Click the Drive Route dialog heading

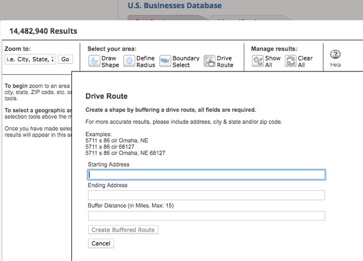point(107,96)
